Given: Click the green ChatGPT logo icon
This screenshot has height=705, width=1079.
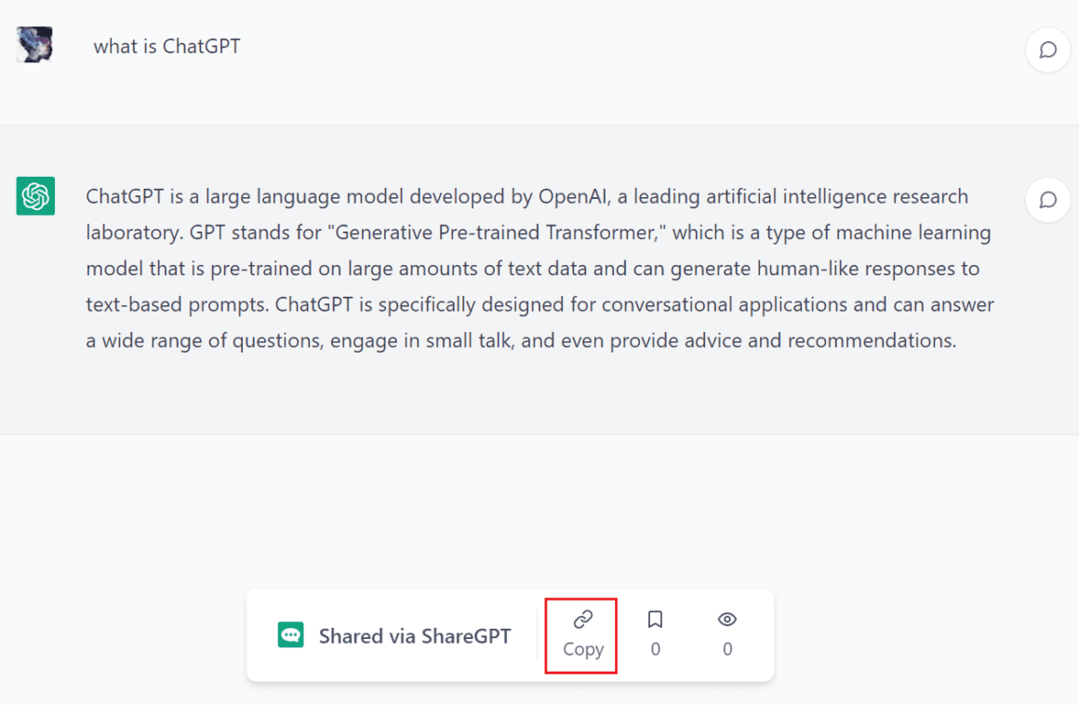Looking at the screenshot, I should click(35, 196).
